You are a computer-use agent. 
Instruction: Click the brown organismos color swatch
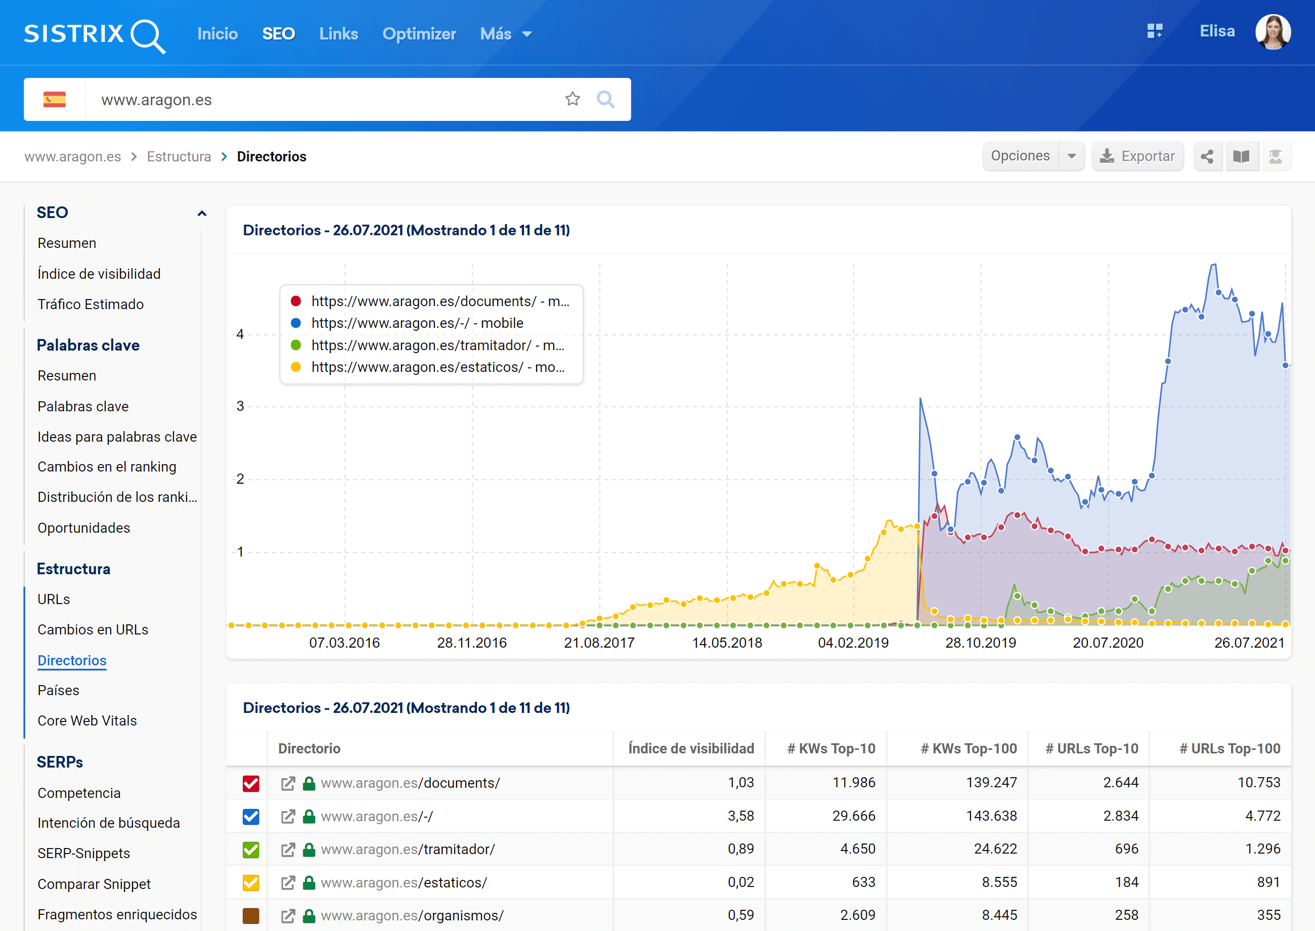point(250,915)
